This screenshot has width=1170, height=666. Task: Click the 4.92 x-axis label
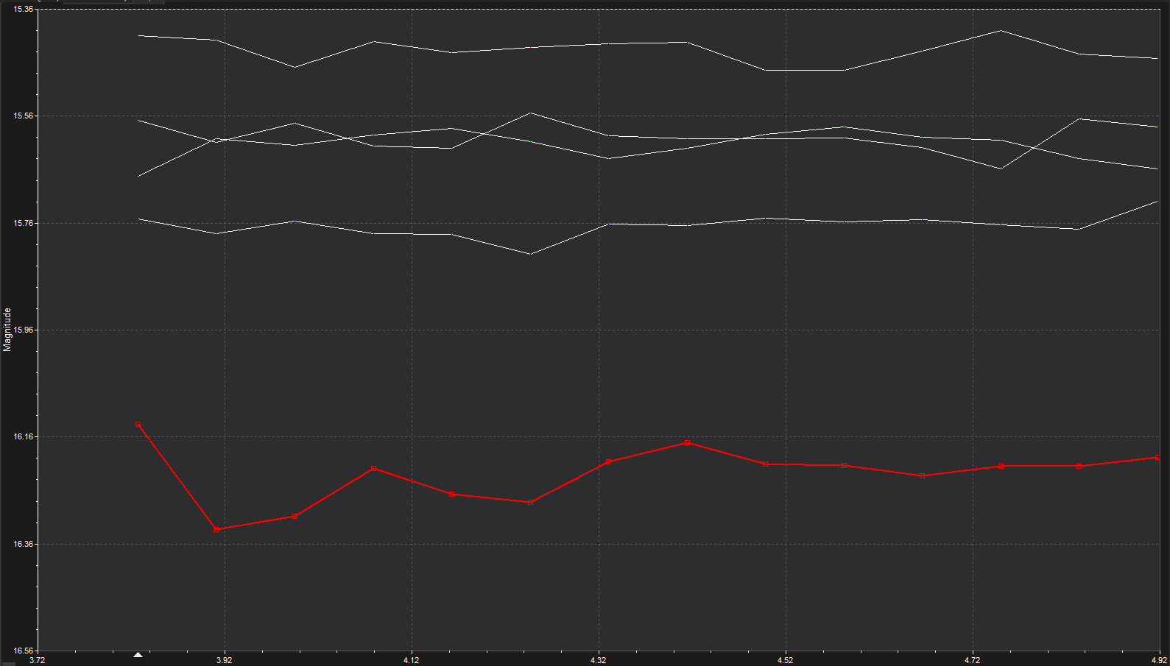(x=1159, y=660)
